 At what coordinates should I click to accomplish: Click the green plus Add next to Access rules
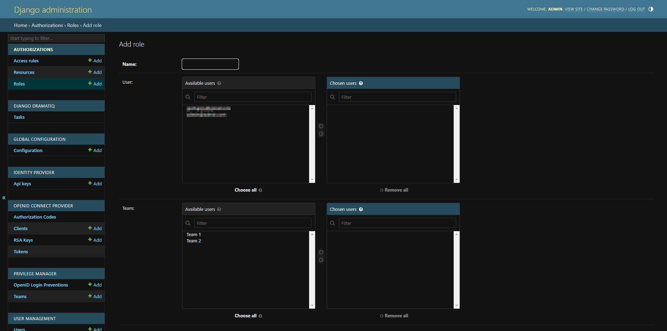pyautogui.click(x=95, y=61)
